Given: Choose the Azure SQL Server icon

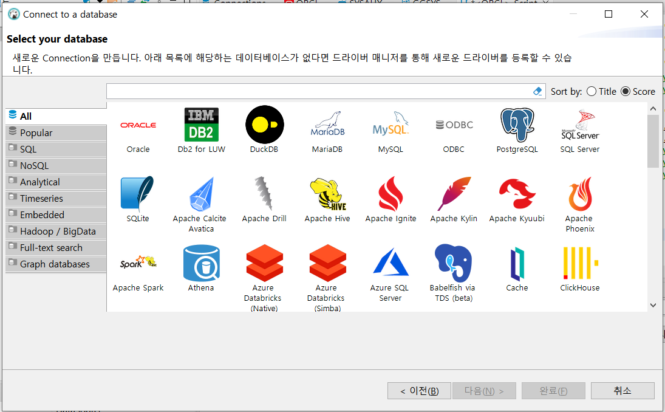Looking at the screenshot, I should coord(390,263).
